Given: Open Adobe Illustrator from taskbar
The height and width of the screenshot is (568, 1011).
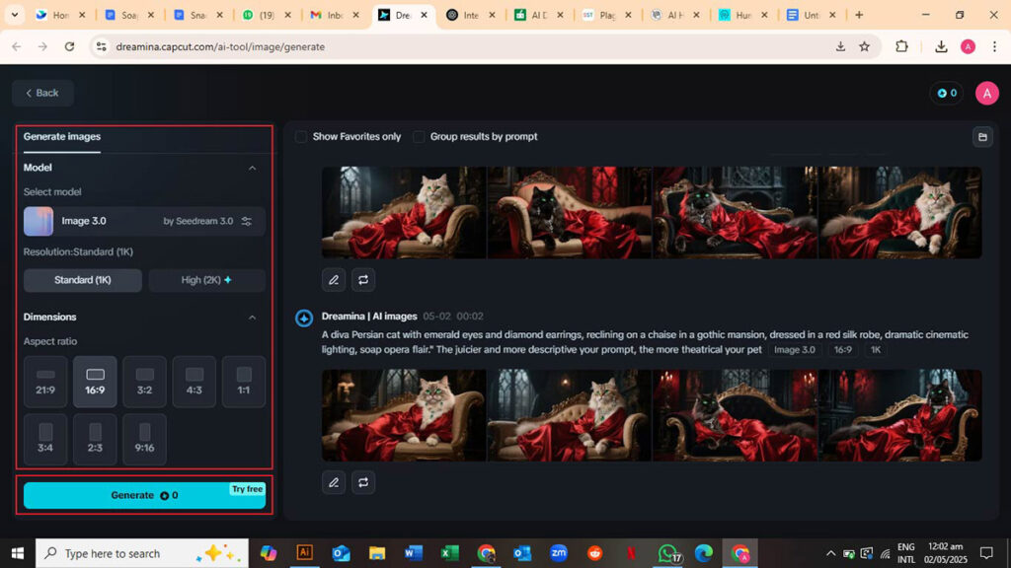Looking at the screenshot, I should (304, 552).
